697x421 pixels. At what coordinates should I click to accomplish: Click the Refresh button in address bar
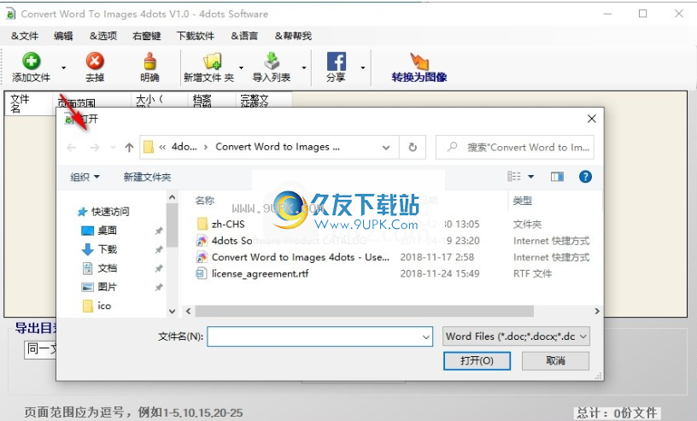[413, 147]
